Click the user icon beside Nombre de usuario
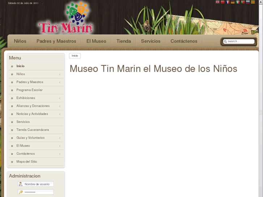 tap(21, 184)
